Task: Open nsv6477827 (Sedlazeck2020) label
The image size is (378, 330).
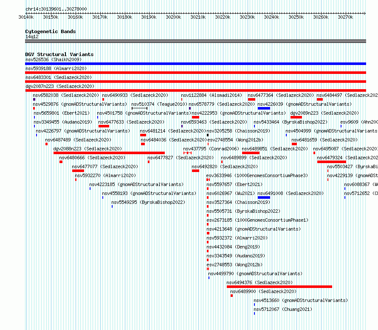Action: 181,158
